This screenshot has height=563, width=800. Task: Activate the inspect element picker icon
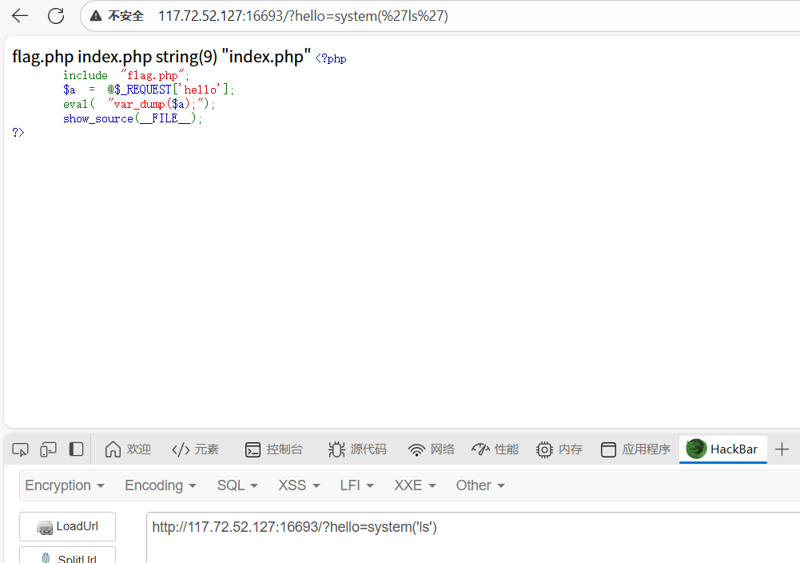(21, 449)
